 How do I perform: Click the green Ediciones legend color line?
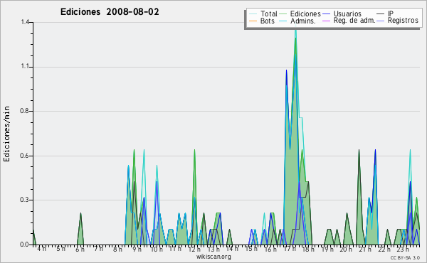[283, 14]
